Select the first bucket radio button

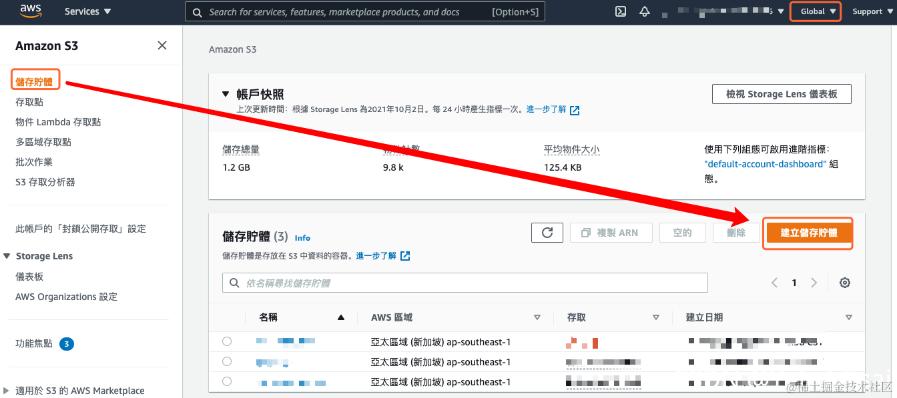coord(227,341)
